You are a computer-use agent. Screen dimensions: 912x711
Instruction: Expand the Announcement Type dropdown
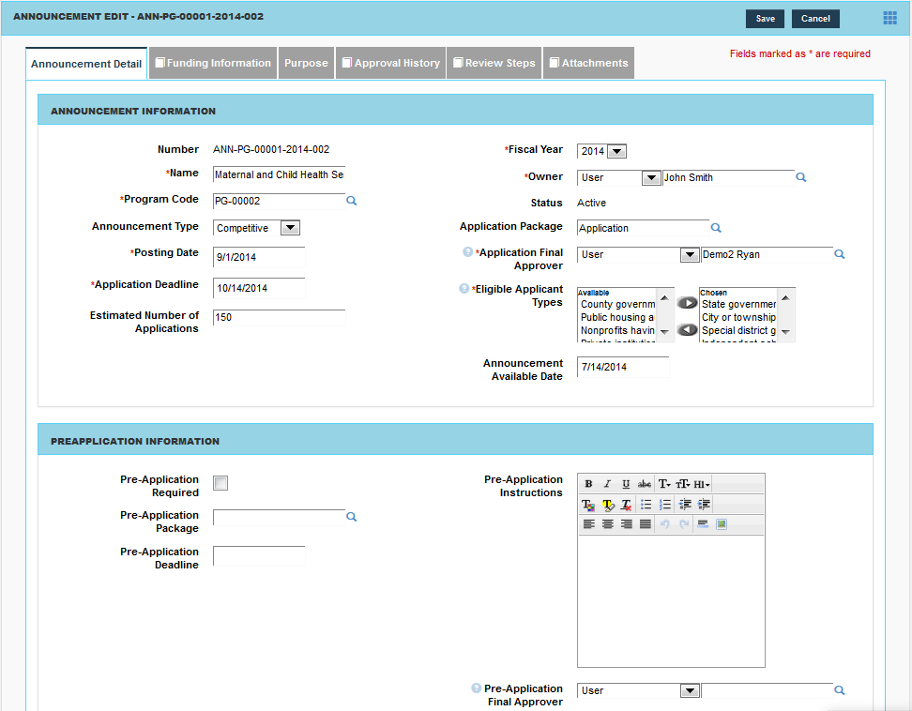[x=290, y=228]
